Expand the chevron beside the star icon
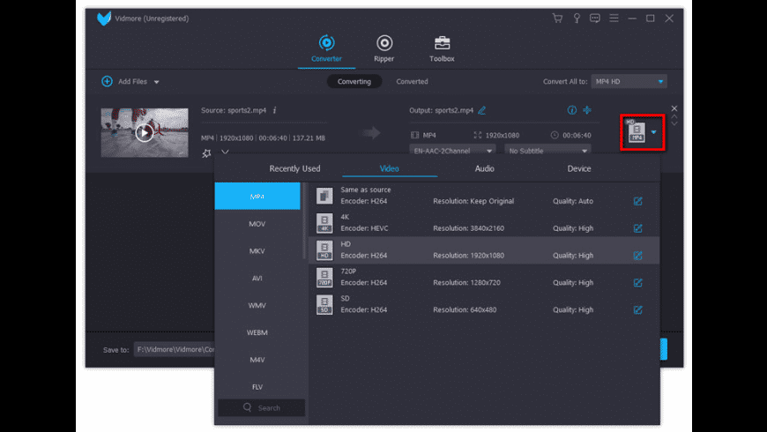Image resolution: width=767 pixels, height=432 pixels. pyautogui.click(x=225, y=153)
